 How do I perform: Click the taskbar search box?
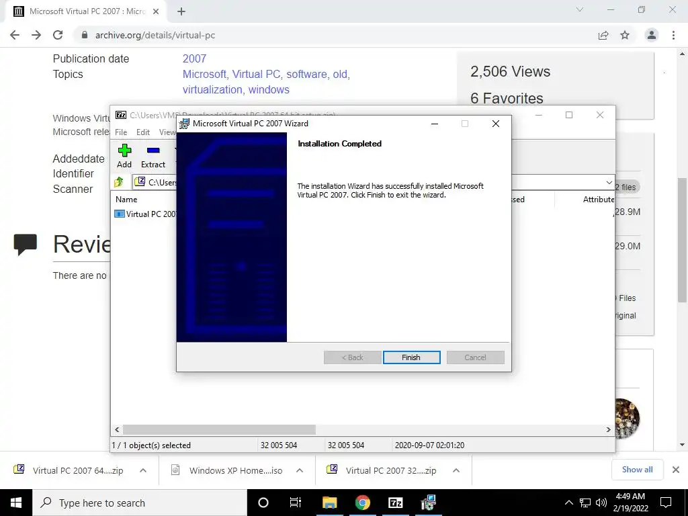[140, 503]
